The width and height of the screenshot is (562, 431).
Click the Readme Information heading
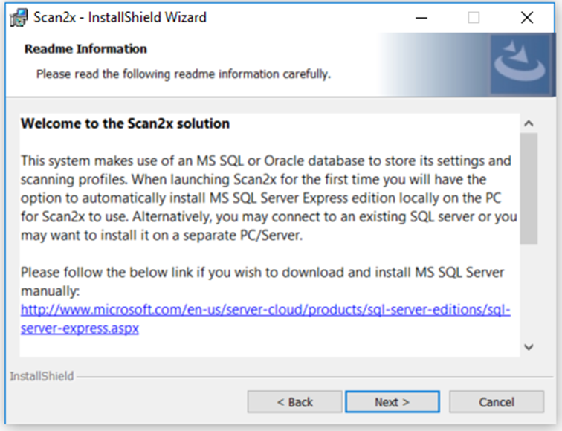(x=85, y=49)
